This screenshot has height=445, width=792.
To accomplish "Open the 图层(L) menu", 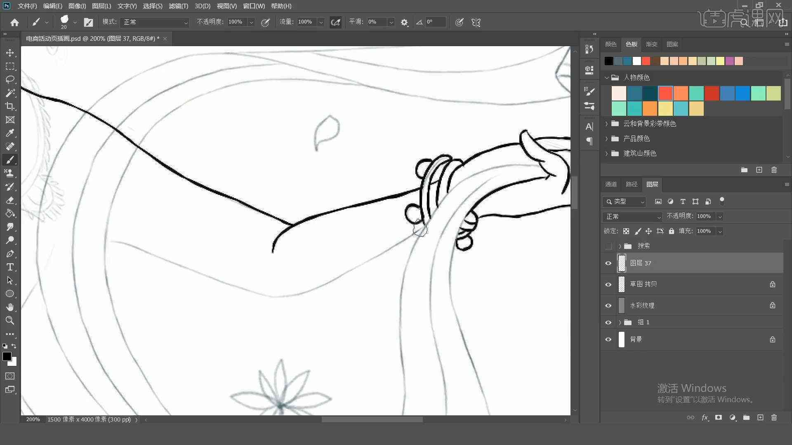I will (x=101, y=6).
